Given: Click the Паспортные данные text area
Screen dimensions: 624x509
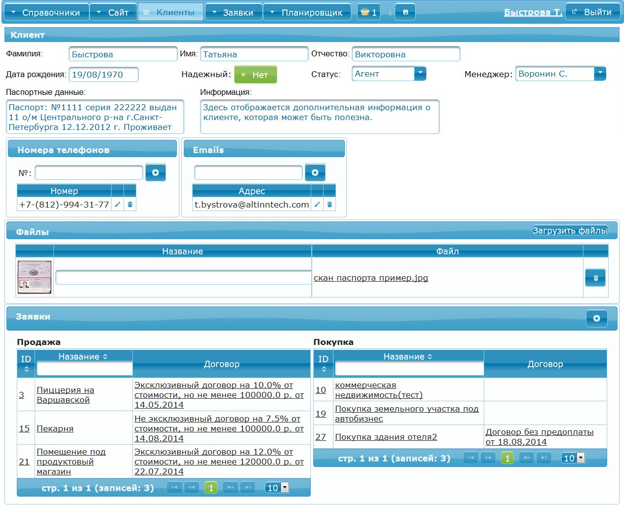Looking at the screenshot, I should (95, 117).
